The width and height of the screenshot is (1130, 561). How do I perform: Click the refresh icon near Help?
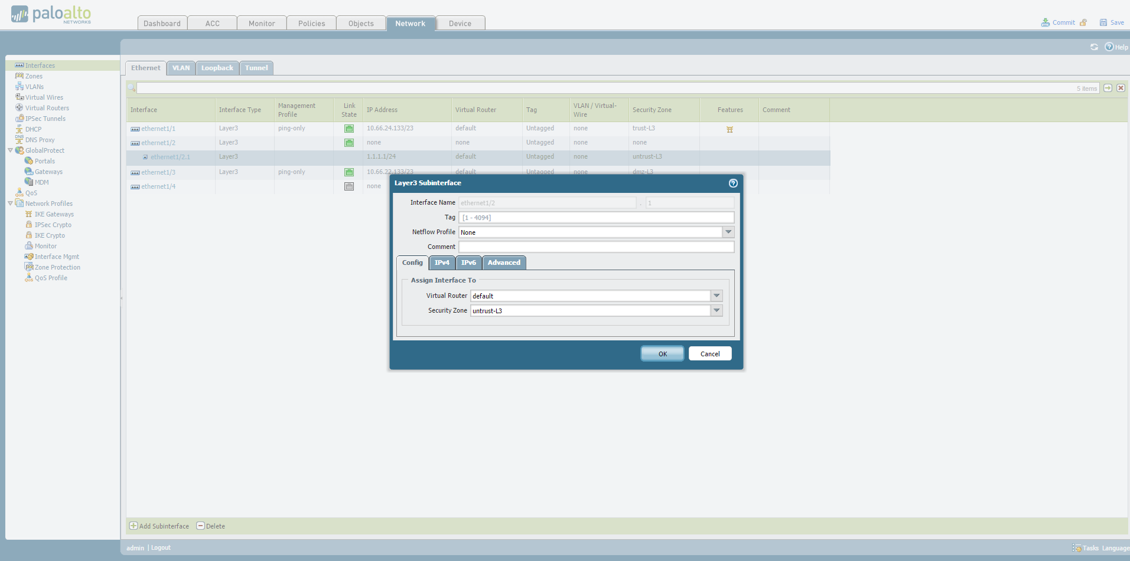1094,47
